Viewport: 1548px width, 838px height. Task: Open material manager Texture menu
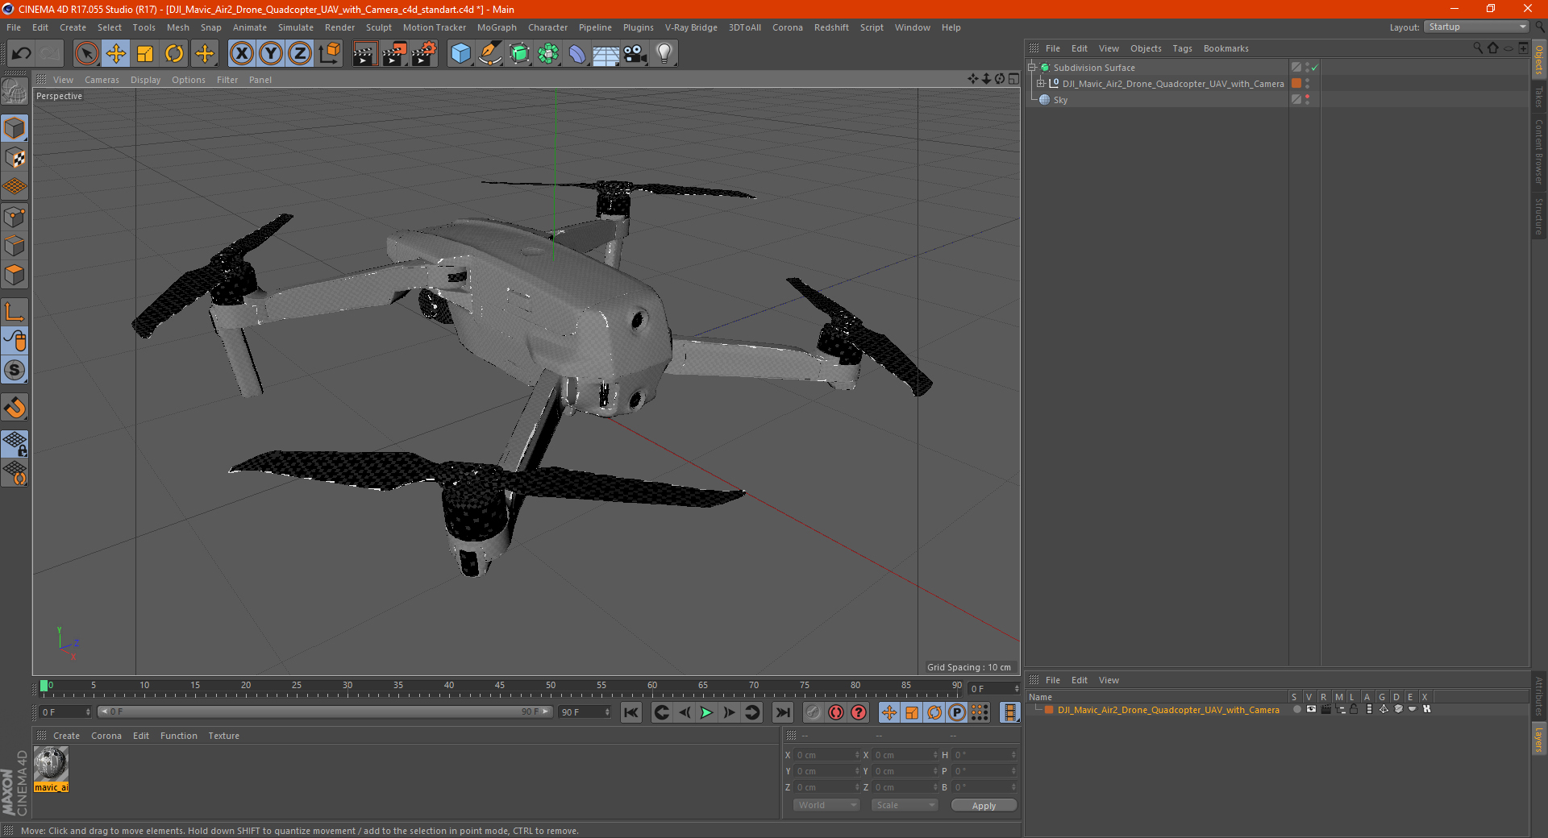tap(223, 736)
